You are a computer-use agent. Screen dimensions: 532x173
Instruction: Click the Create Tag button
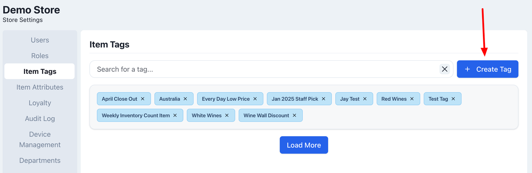[487, 69]
